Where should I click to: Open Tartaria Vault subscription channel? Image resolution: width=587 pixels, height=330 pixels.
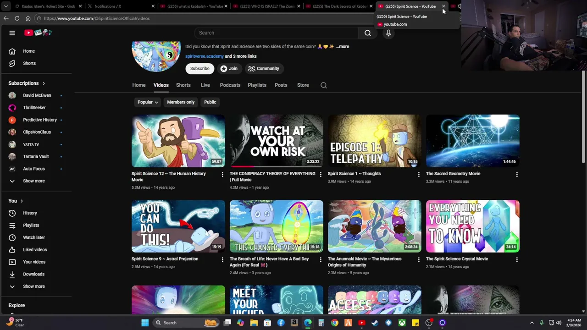[36, 157]
